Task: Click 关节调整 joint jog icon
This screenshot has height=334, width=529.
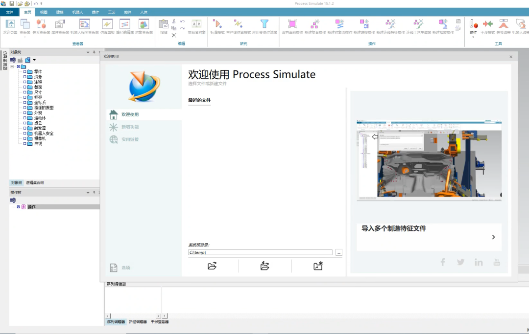Action: tap(504, 26)
